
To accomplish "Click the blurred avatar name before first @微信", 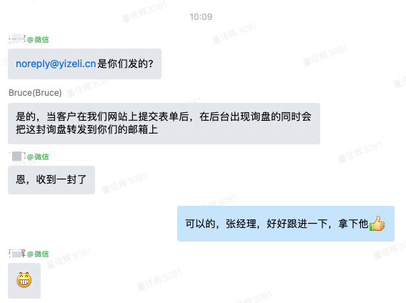I will [17, 39].
